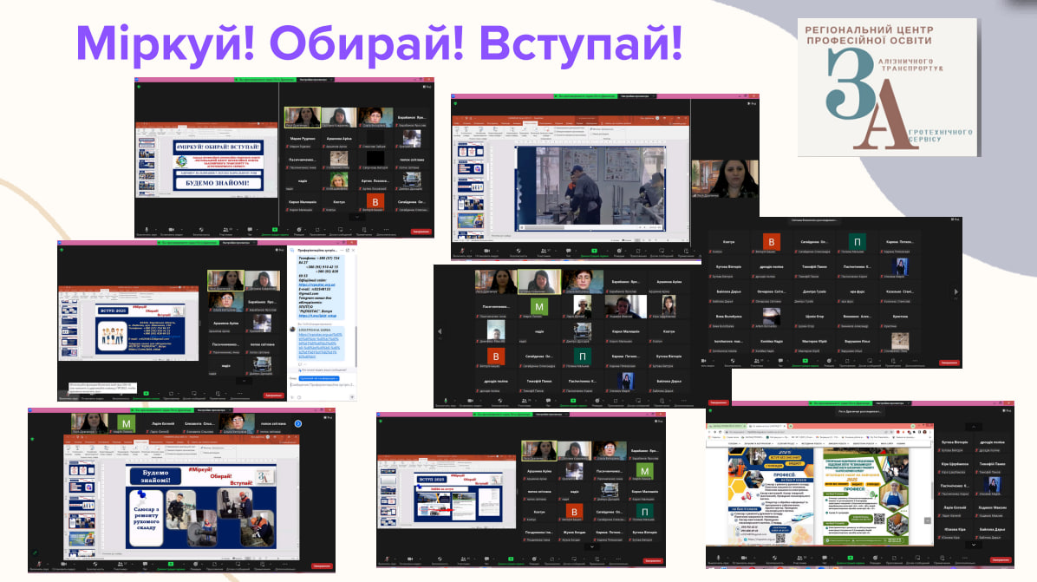
Task: Open Вид menu in the workshop video Zoom window
Action: click(x=753, y=103)
